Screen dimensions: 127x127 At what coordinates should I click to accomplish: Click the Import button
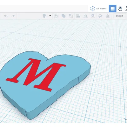119,16
